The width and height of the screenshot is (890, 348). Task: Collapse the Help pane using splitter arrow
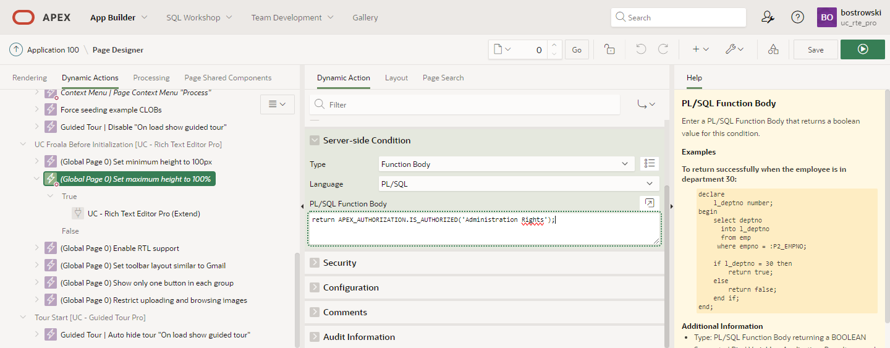(x=671, y=205)
